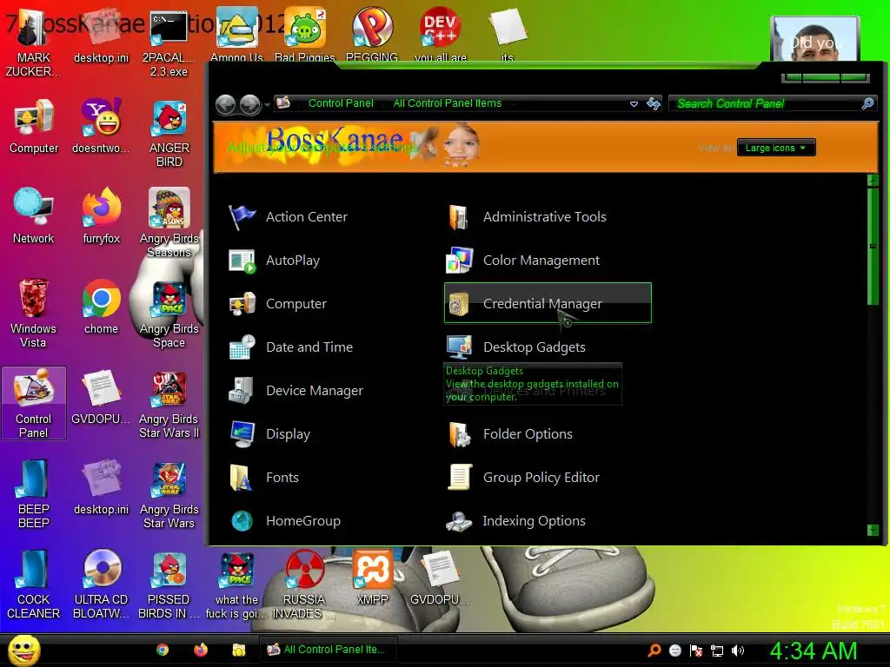Open Explorer folder taskbar icon

coord(239,650)
